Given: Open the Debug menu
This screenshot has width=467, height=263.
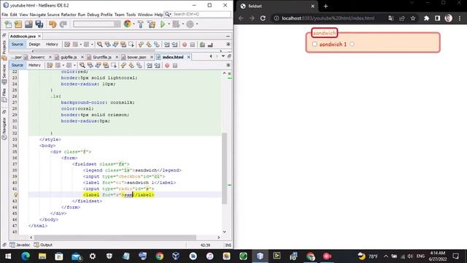Looking at the screenshot, I should coord(93,15).
